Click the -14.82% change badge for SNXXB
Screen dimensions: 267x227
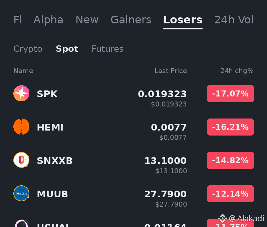click(230, 161)
